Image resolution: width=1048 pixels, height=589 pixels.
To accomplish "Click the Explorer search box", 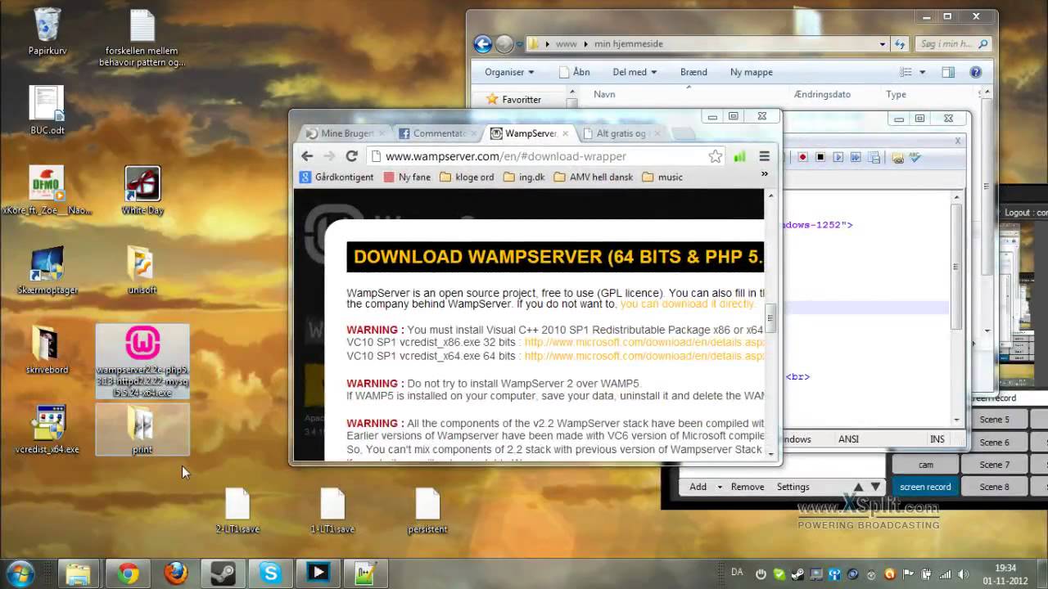I will pos(954,44).
